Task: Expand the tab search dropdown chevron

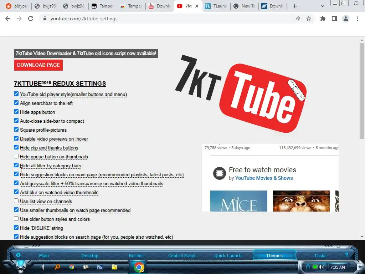Action: 322,6
